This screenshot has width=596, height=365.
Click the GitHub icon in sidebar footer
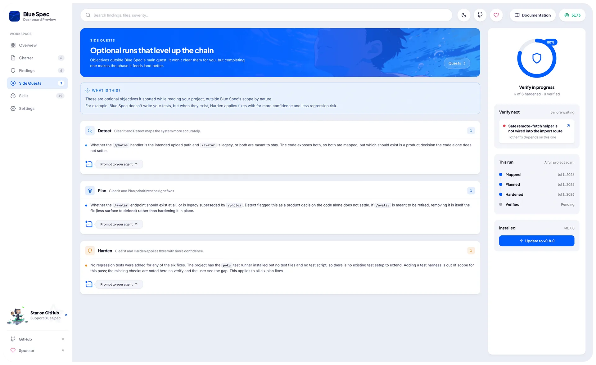tap(13, 339)
